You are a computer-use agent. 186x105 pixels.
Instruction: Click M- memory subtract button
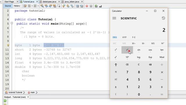click(x=143, y=43)
